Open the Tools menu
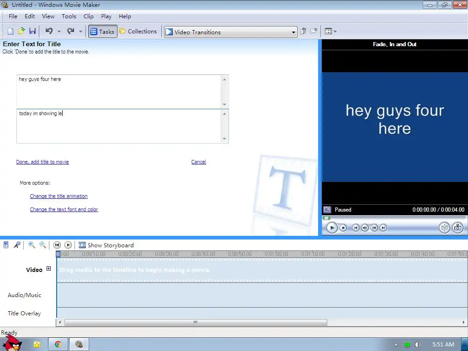This screenshot has width=468, height=351. [x=69, y=16]
